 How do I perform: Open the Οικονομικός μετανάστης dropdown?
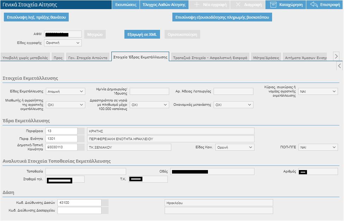pos(233,105)
